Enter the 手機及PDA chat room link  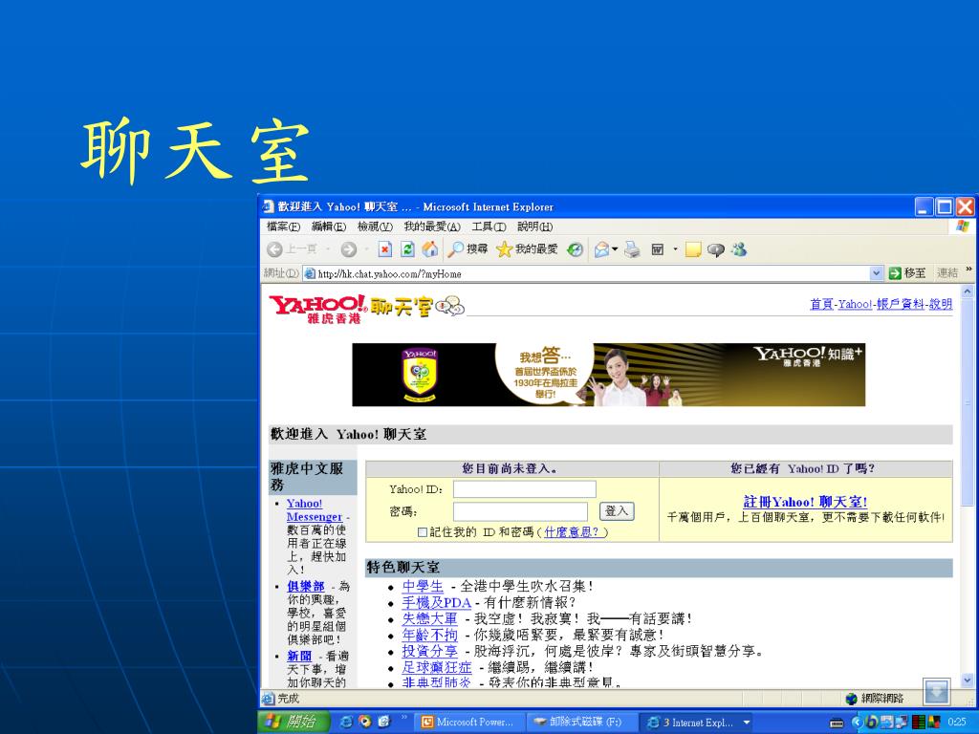pyautogui.click(x=436, y=603)
